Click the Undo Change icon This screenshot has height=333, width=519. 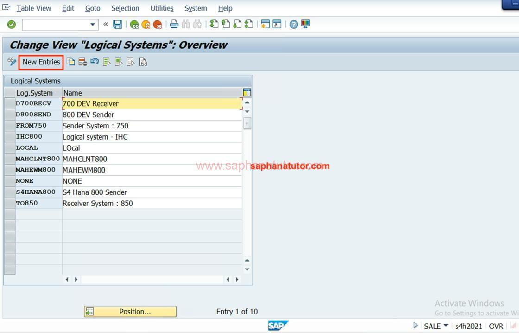pyautogui.click(x=95, y=61)
